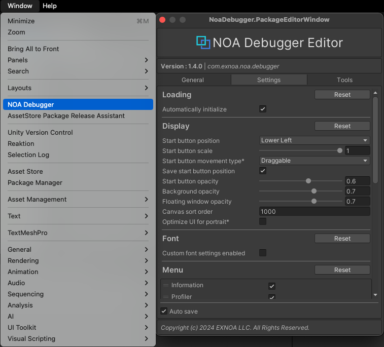Screen dimensions: 384x347
Task: Click the Background opacity slider
Action: (301, 191)
